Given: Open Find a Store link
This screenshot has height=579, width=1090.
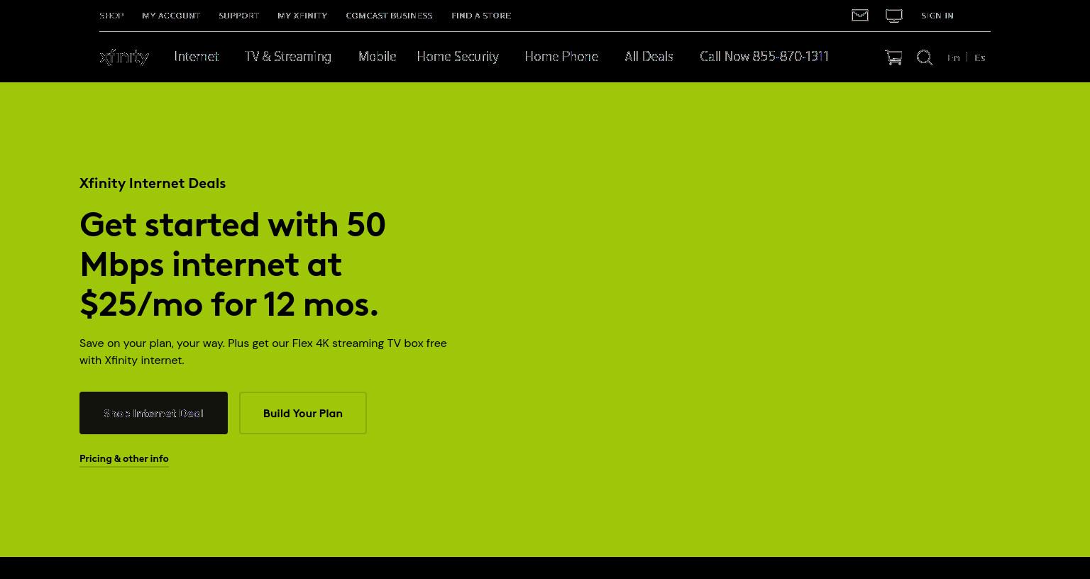Looking at the screenshot, I should 481,15.
